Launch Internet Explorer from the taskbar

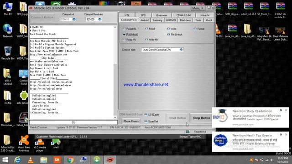(x=17, y=160)
